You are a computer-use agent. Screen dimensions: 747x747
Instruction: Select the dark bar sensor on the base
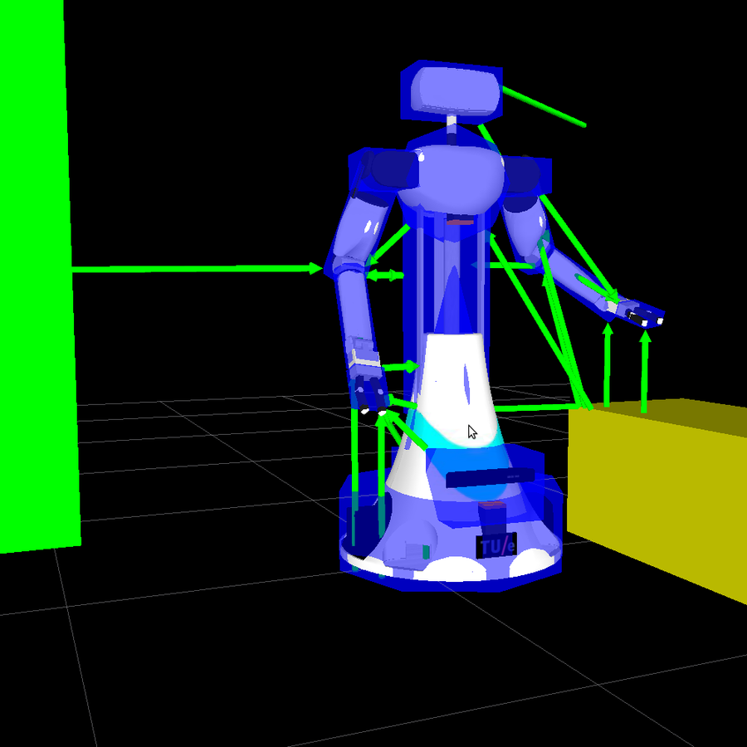tap(490, 477)
